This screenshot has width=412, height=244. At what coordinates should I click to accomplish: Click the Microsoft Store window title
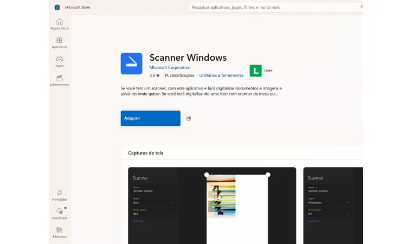pyautogui.click(x=78, y=8)
